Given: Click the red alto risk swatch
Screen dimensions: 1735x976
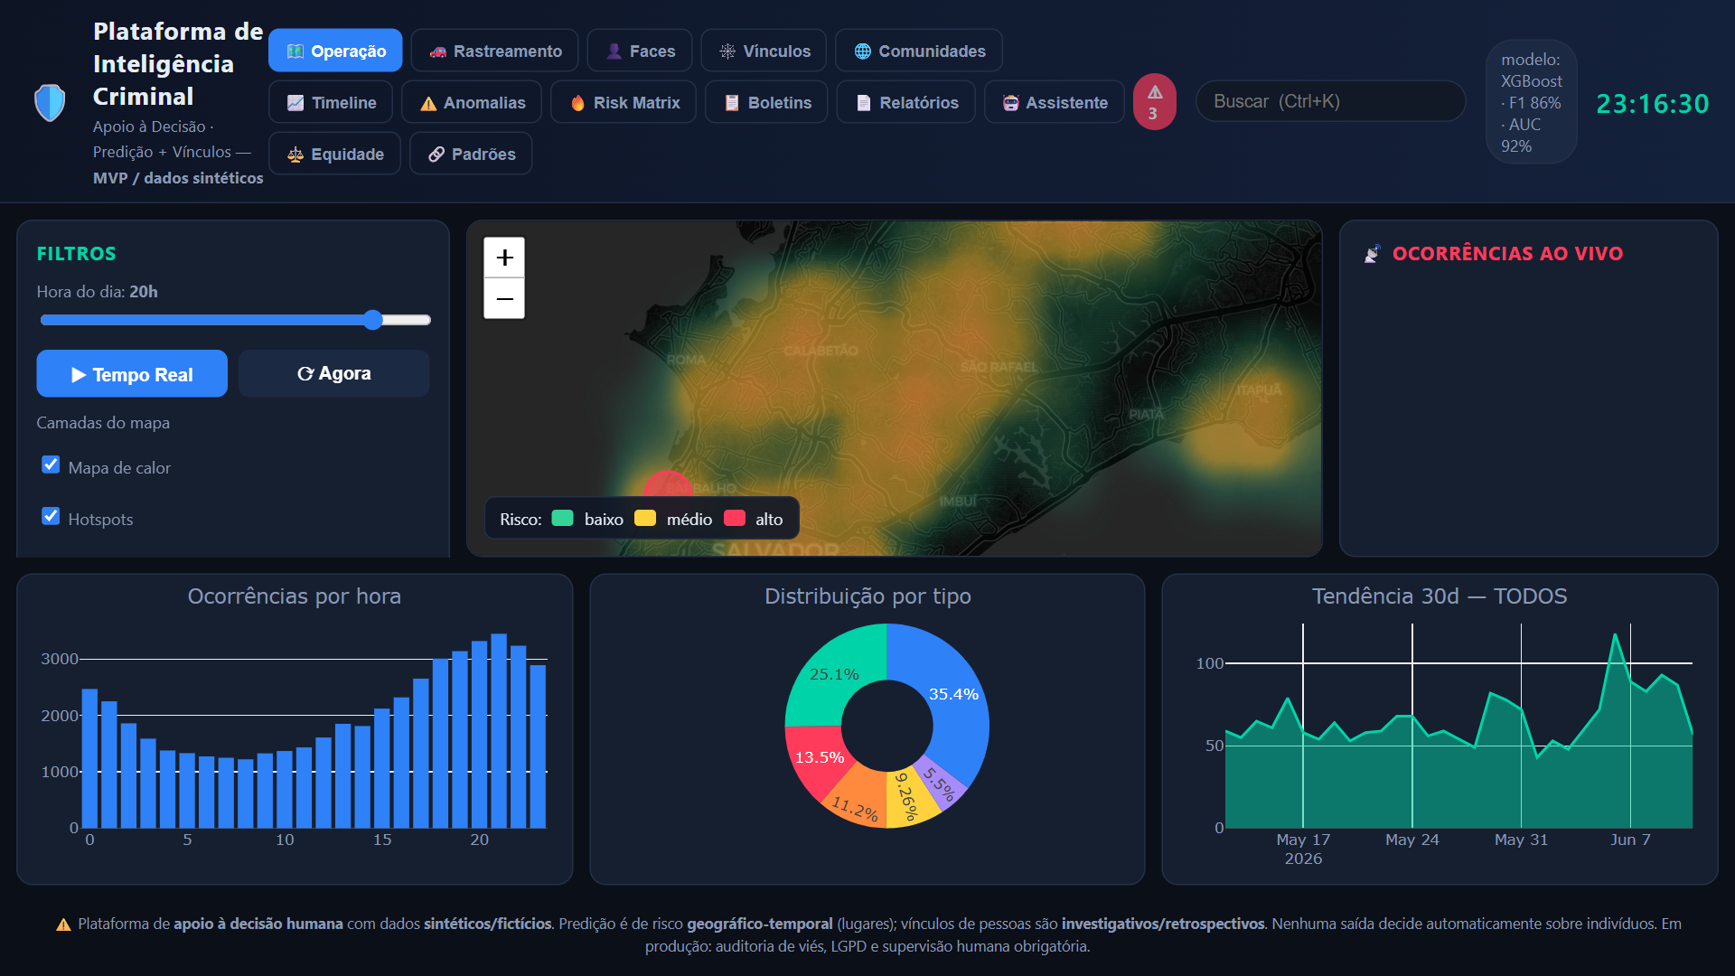Looking at the screenshot, I should tap(735, 518).
